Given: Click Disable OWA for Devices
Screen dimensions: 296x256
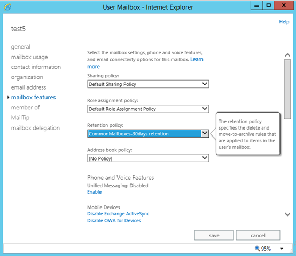Looking at the screenshot, I should point(114,221).
